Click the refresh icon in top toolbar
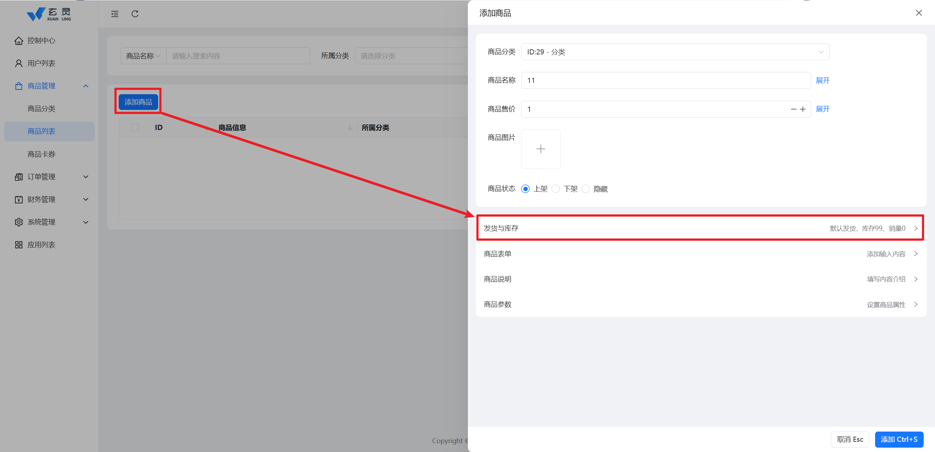This screenshot has height=452, width=935. (135, 14)
